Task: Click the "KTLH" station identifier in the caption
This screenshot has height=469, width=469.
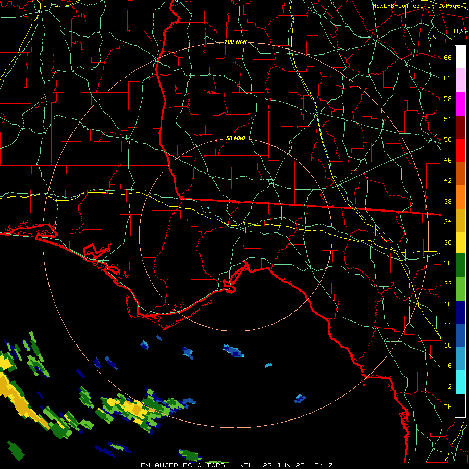Action: [x=249, y=465]
